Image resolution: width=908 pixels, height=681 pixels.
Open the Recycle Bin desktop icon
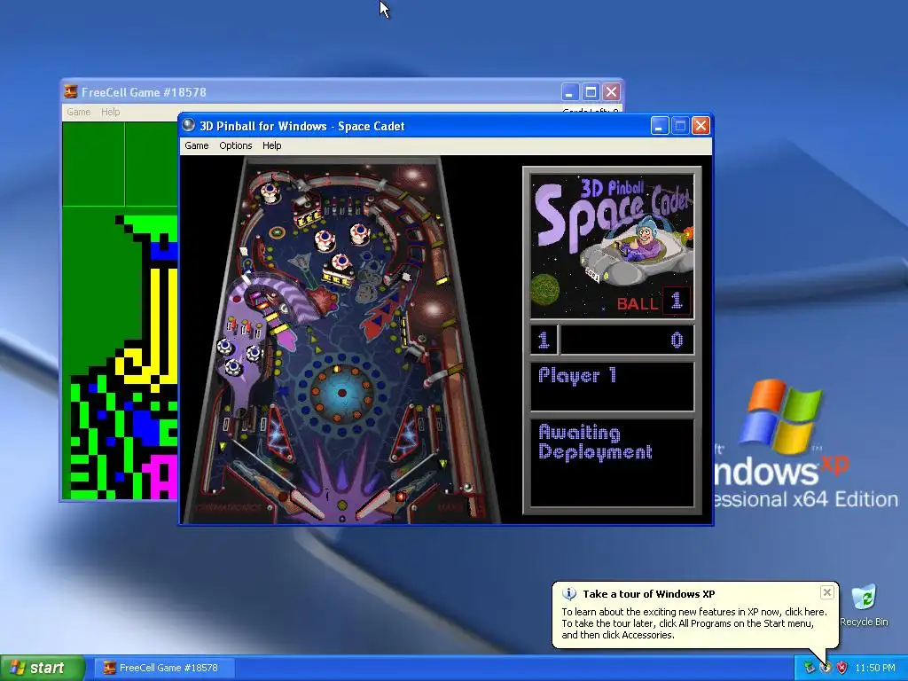tap(864, 605)
